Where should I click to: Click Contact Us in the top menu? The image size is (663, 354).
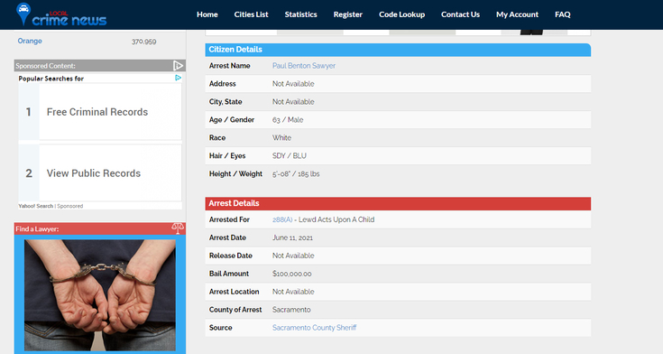click(460, 14)
